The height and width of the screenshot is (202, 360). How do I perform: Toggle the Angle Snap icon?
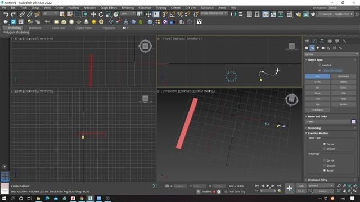172,15
